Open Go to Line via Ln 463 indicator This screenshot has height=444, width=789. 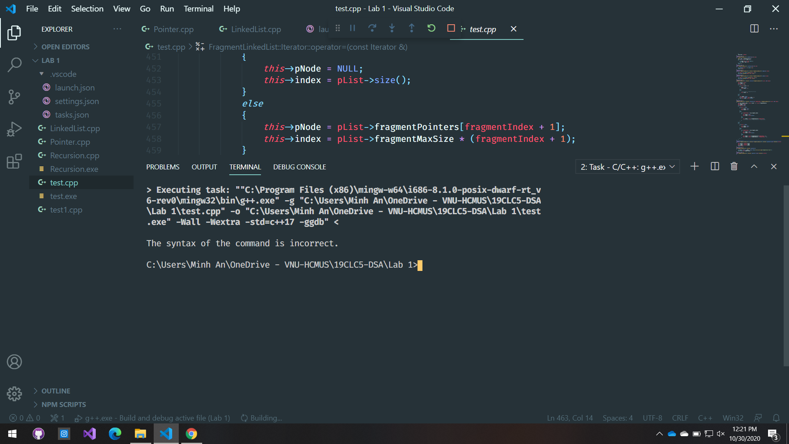(570, 418)
